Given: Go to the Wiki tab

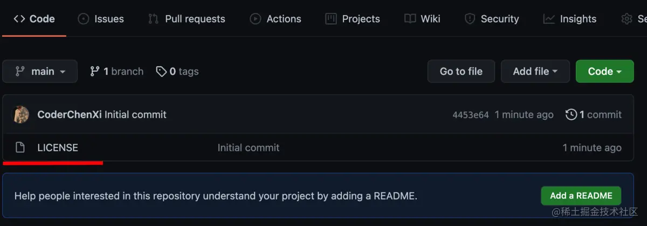Looking at the screenshot, I should point(422,19).
